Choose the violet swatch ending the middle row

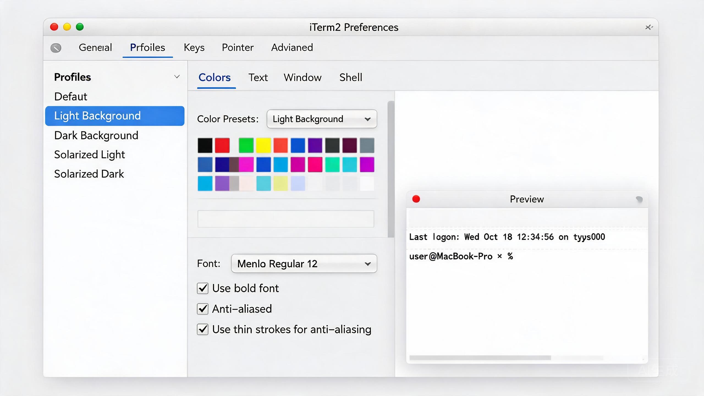[x=367, y=164]
